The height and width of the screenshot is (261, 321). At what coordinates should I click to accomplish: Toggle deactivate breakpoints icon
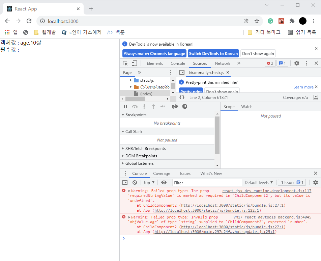[175, 106]
